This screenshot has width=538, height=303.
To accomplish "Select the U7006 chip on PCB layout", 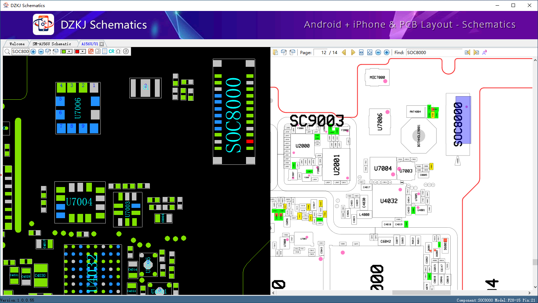I will tap(78, 108).
